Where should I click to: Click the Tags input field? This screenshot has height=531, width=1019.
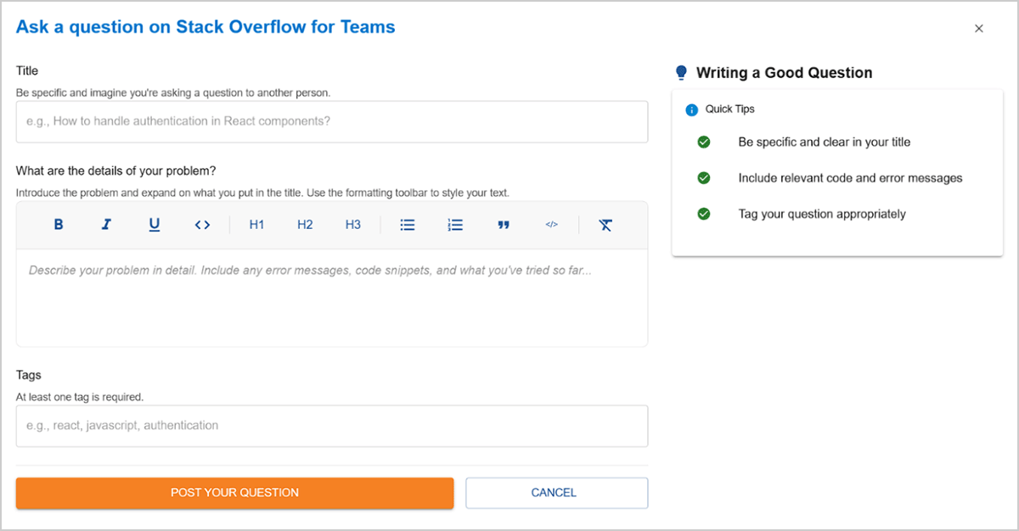click(x=331, y=426)
